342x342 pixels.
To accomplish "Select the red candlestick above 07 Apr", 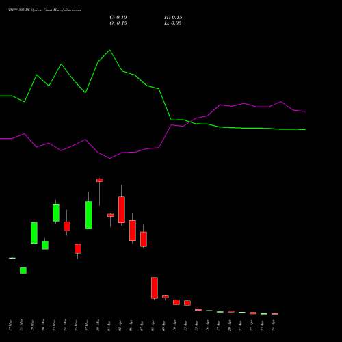I will tap(144, 239).
